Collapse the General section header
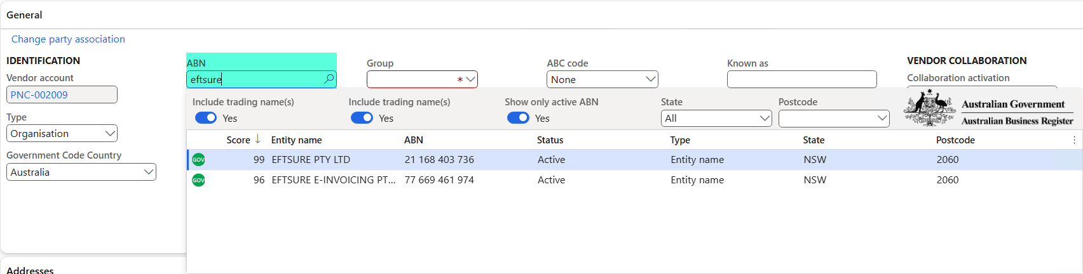The height and width of the screenshot is (274, 1083). point(24,15)
